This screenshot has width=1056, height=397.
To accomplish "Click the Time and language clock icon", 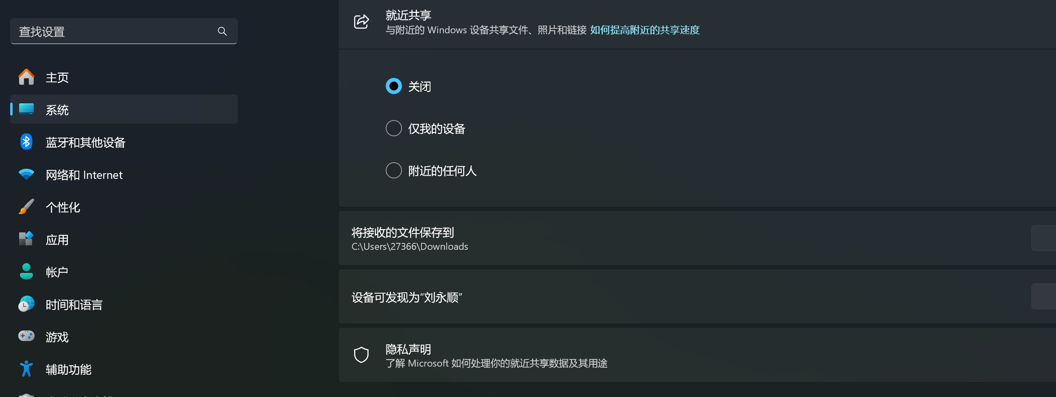I will pyautogui.click(x=26, y=304).
